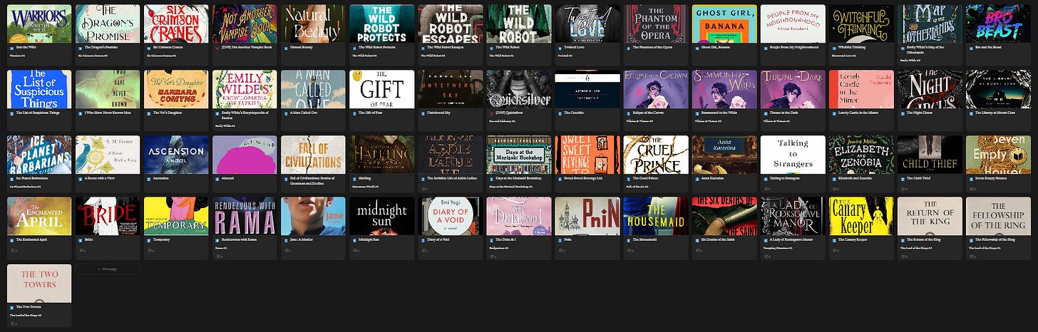Open The Cruel Prince cover
The height and width of the screenshot is (332, 1038).
[656, 155]
